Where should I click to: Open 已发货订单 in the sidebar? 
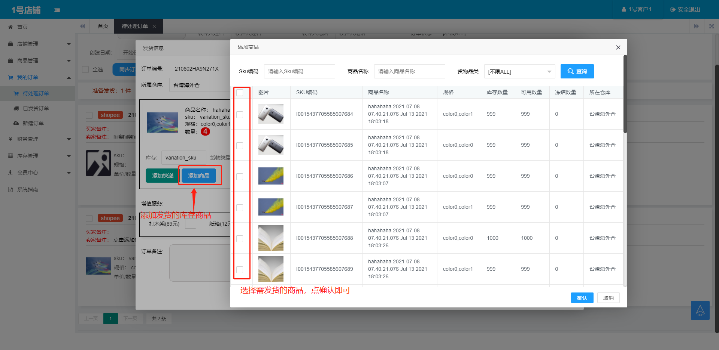(x=36, y=108)
